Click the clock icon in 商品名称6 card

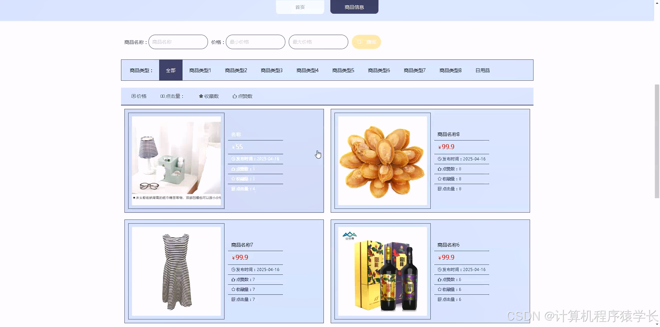tap(439, 270)
